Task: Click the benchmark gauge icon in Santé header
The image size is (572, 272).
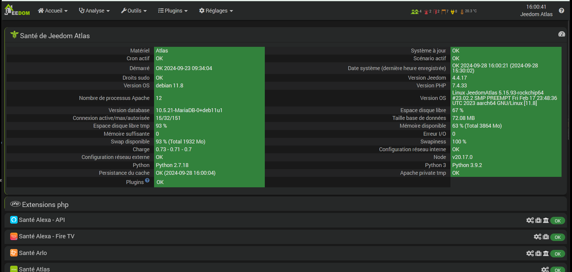Action: coord(562,34)
